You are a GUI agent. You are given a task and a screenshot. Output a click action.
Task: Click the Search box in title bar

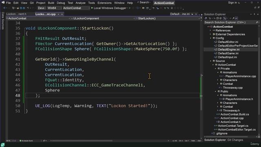pos(144,2)
